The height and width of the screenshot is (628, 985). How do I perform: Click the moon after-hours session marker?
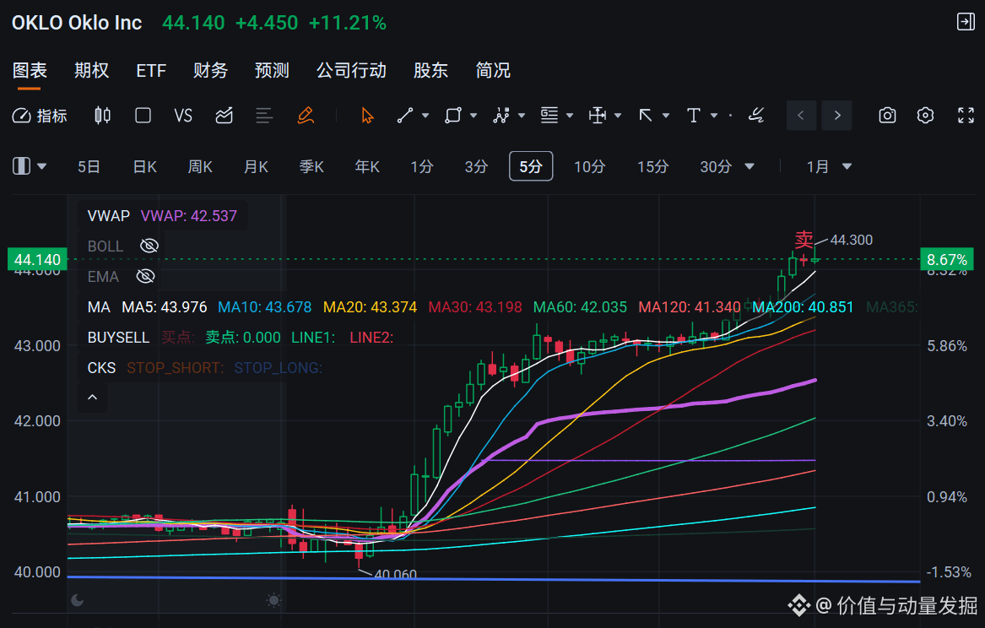click(78, 600)
